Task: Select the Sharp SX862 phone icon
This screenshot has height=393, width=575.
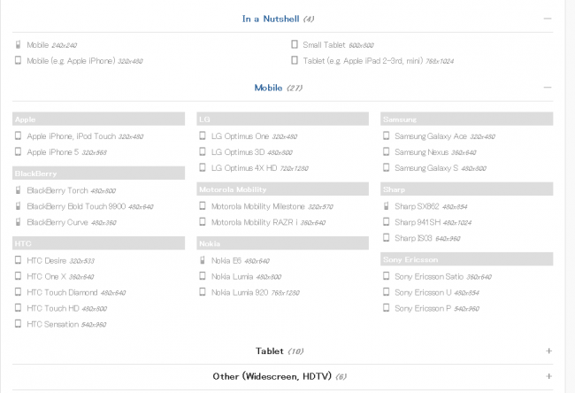Action: pos(387,206)
